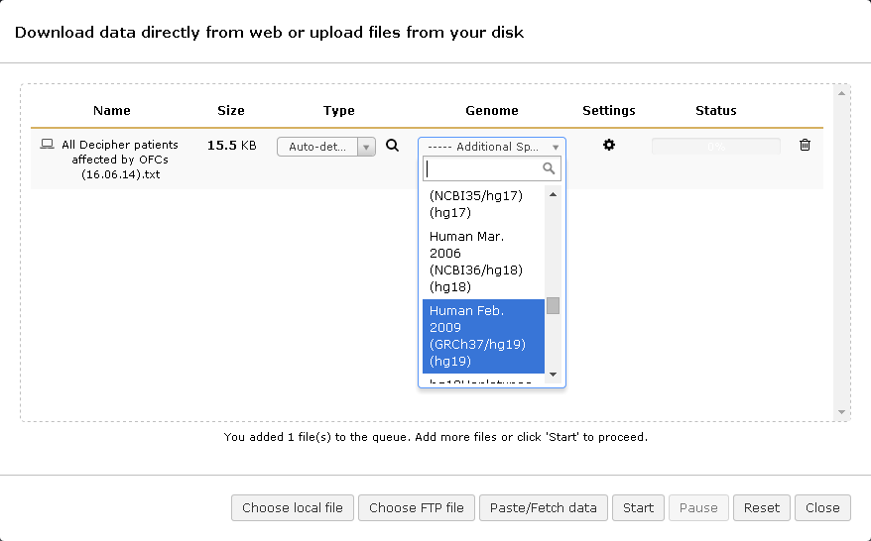Click the laptop icon beside the file name

pos(47,145)
